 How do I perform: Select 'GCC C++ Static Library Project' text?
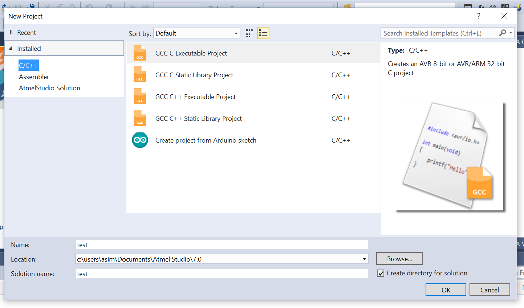point(199,118)
